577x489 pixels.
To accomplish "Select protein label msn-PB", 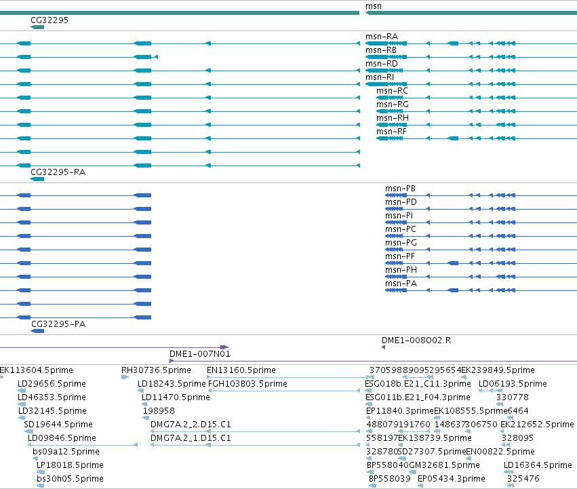I will 400,189.
